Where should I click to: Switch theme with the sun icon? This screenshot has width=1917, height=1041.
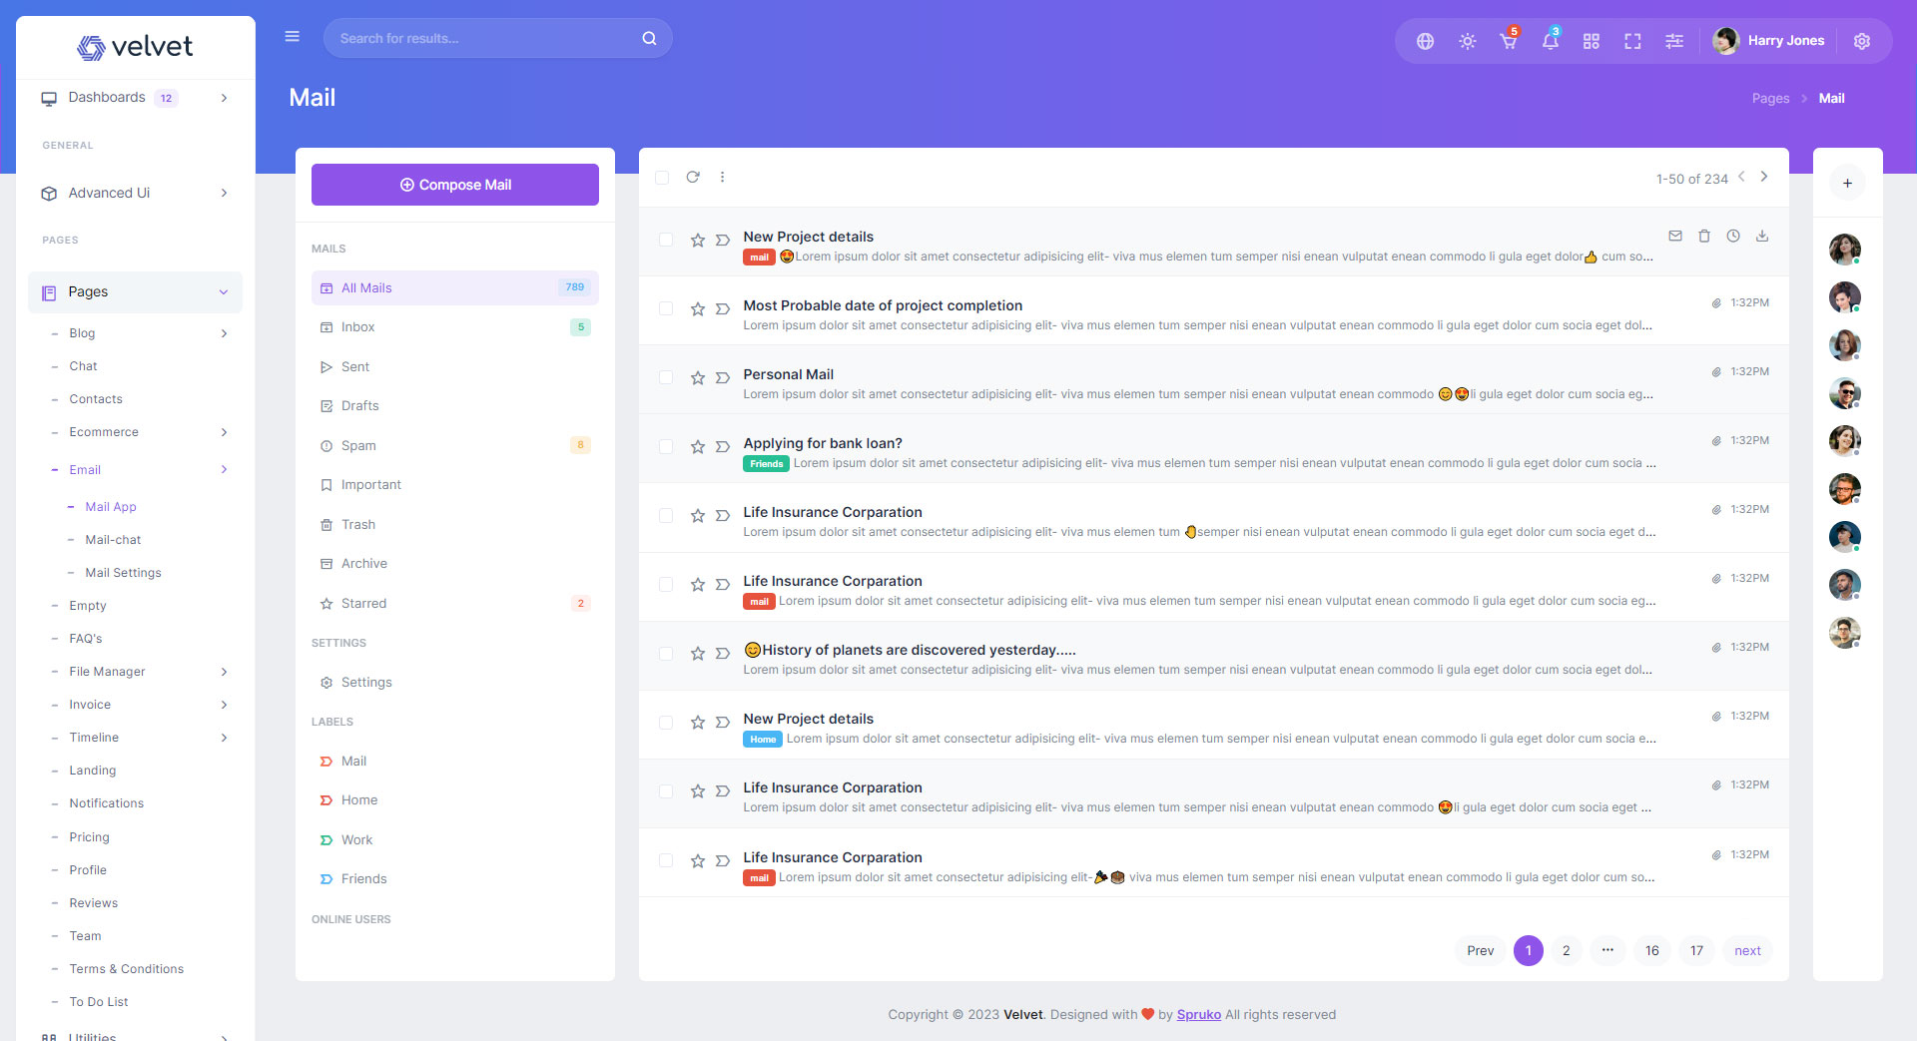[1467, 41]
